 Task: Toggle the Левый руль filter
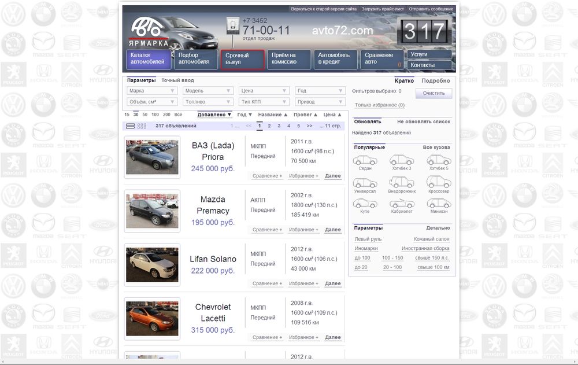368,239
